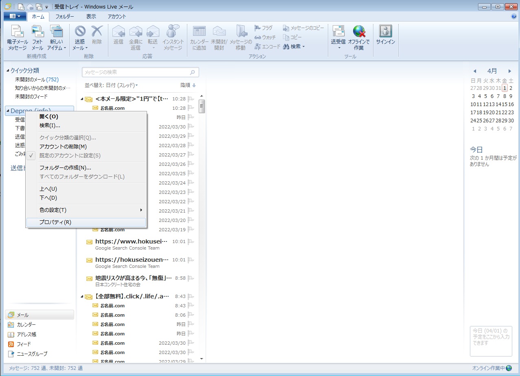Choose 下へ(D) from context menu
The image size is (520, 376).
86,198
